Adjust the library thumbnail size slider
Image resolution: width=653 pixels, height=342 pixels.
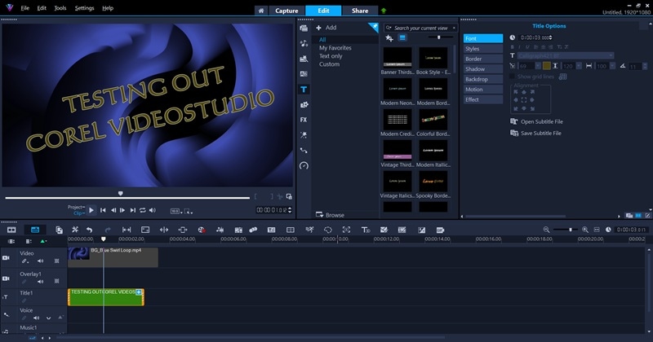(438, 37)
